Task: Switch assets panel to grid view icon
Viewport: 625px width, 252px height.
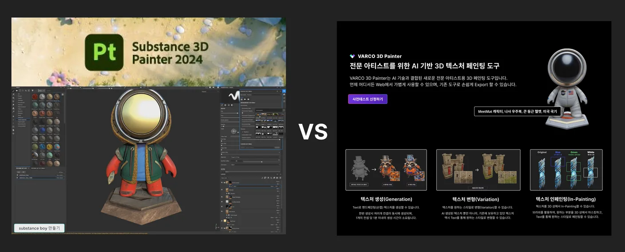Action: (x=63, y=94)
